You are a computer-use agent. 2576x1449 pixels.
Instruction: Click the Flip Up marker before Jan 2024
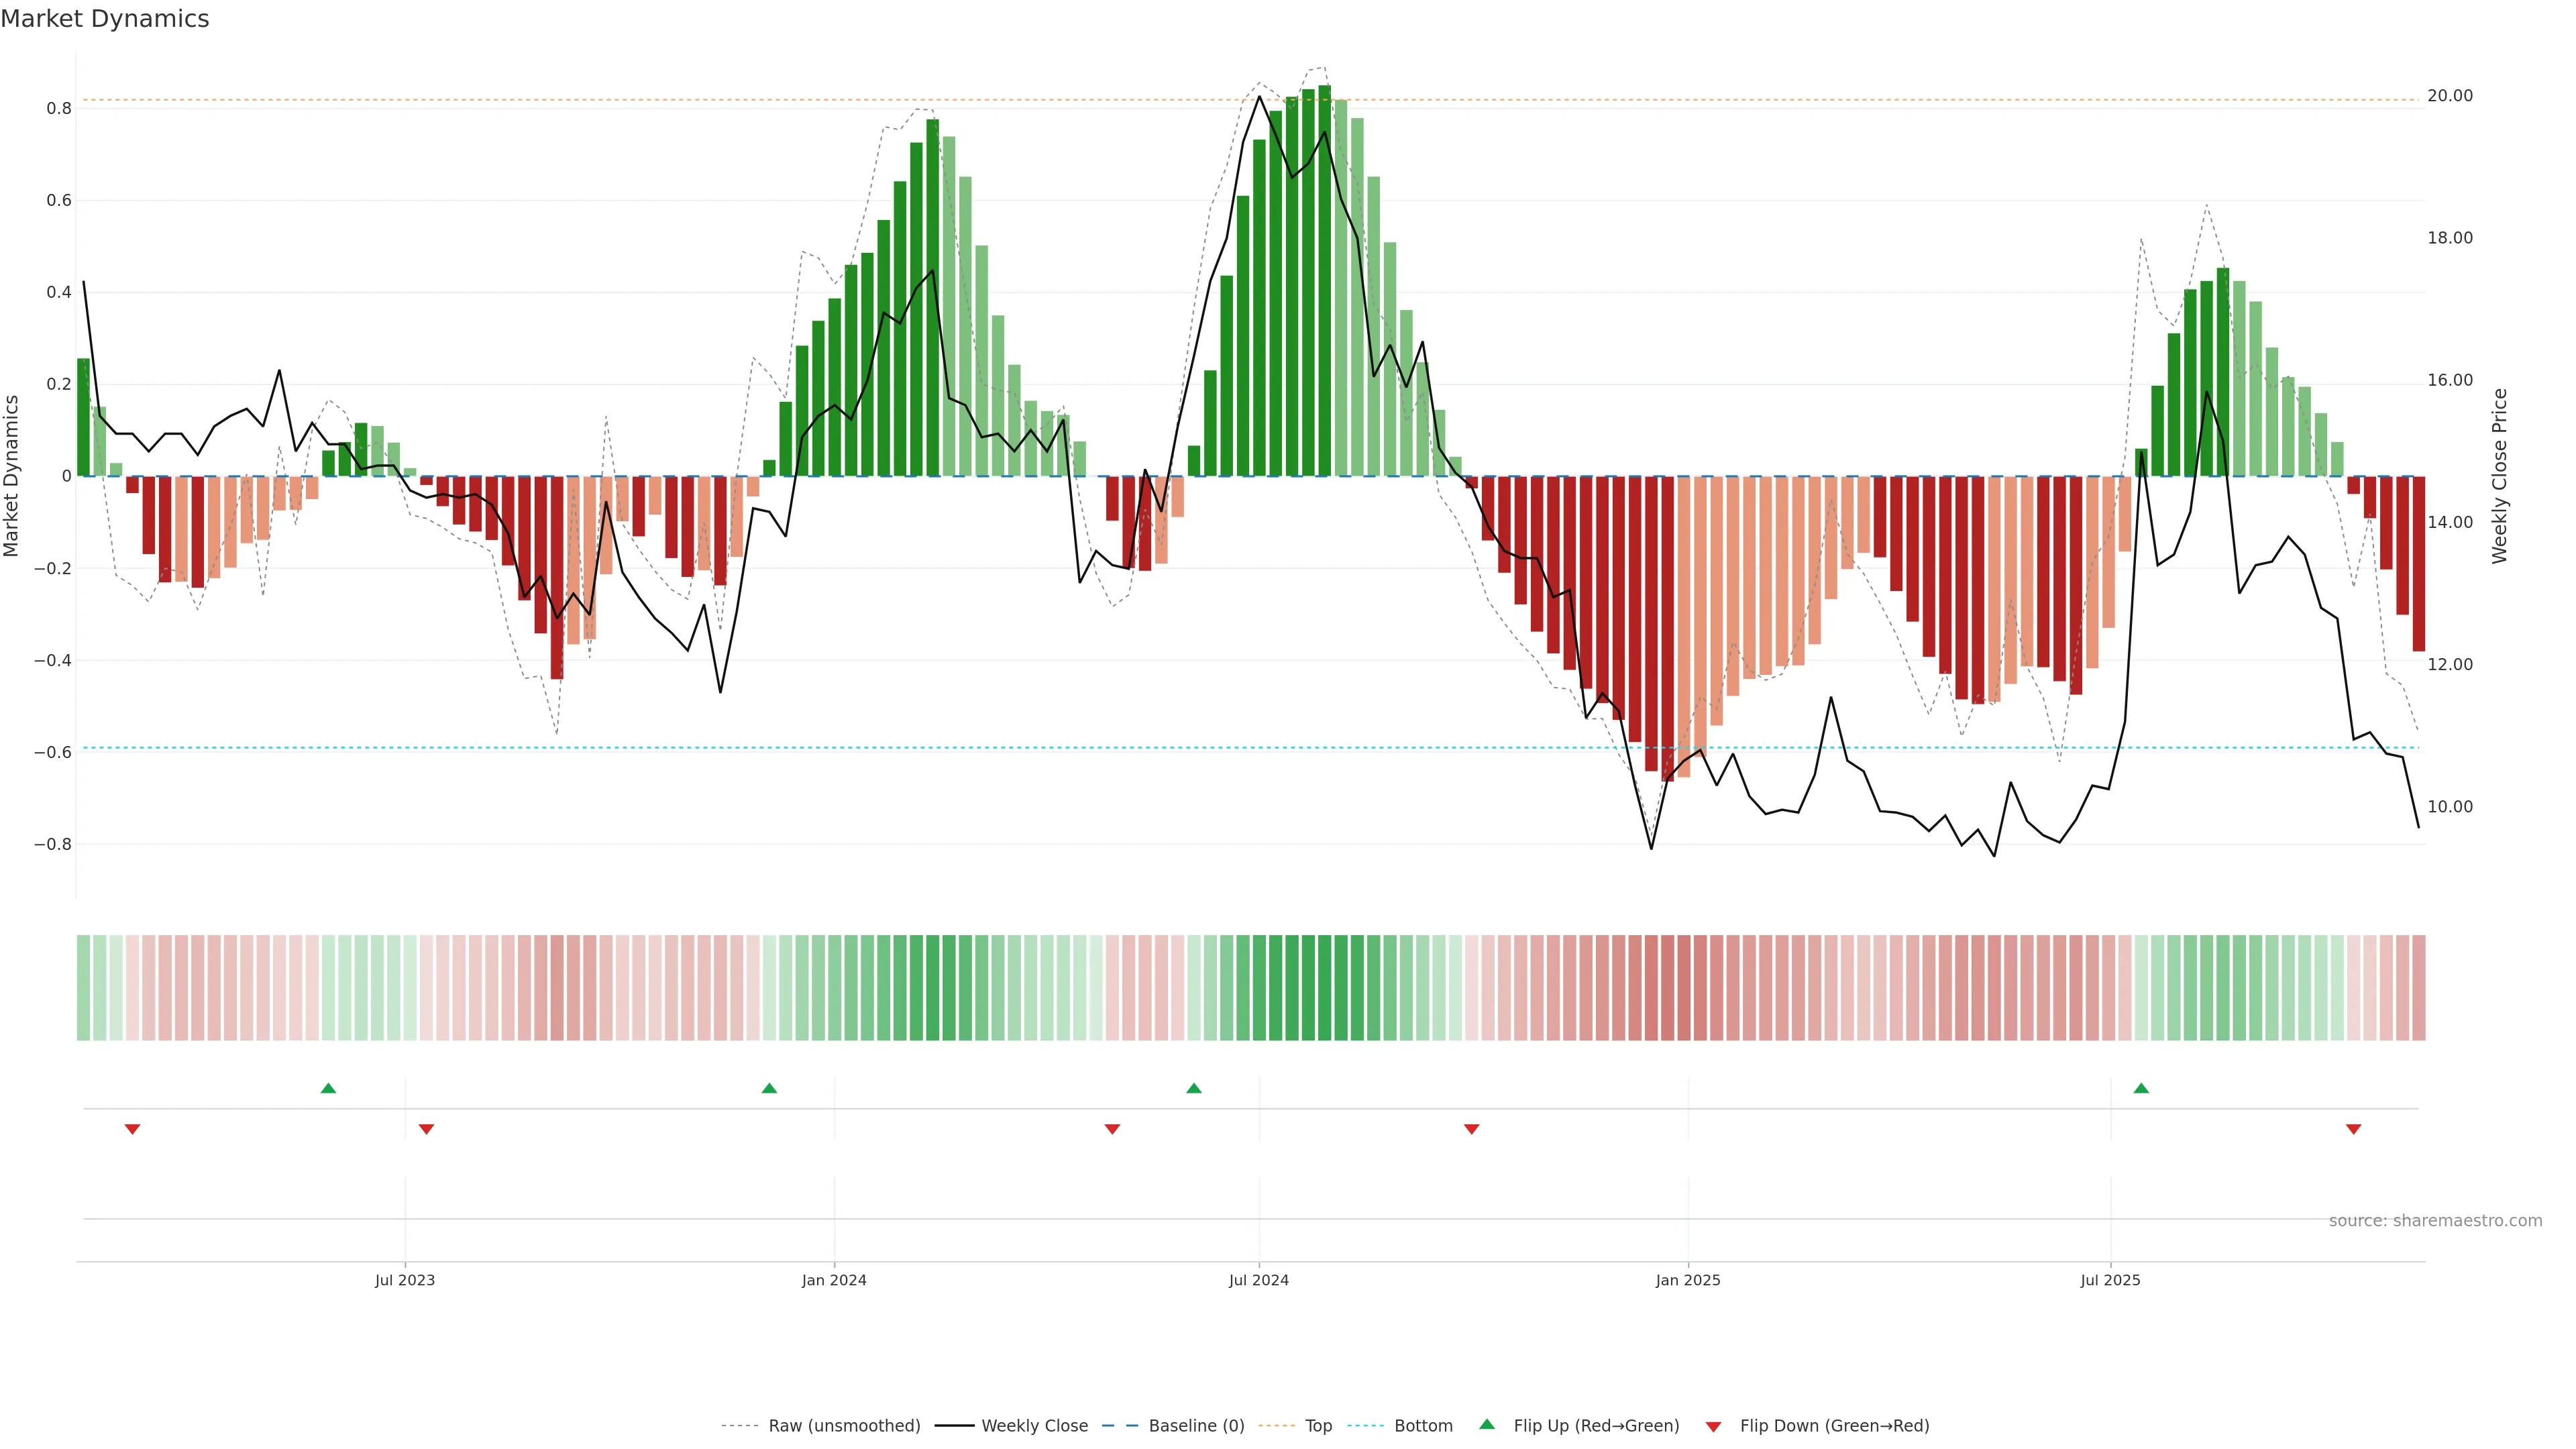click(x=769, y=1088)
